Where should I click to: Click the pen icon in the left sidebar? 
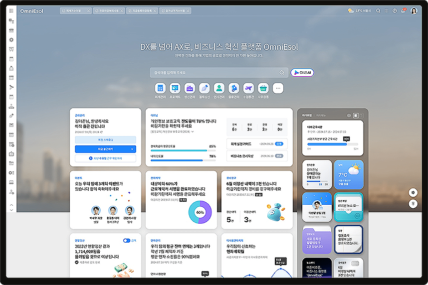[11, 116]
